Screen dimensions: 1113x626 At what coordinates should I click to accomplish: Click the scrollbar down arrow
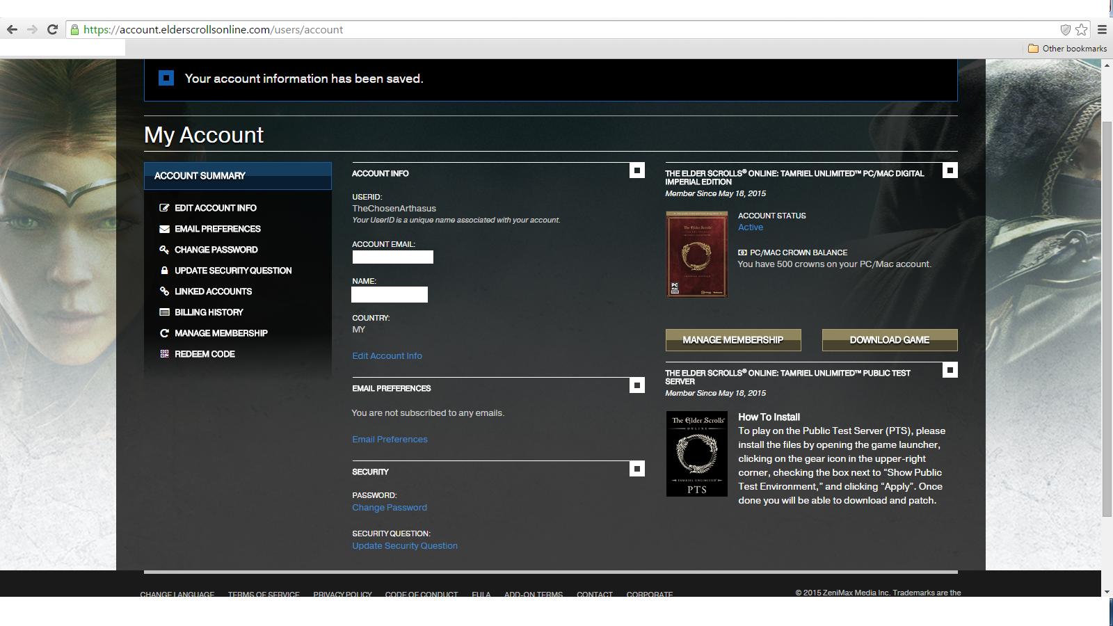pos(1107,591)
